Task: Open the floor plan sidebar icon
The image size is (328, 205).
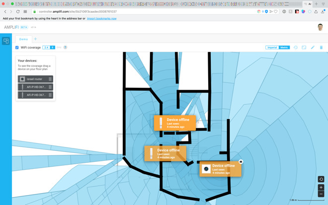Action: point(6,41)
